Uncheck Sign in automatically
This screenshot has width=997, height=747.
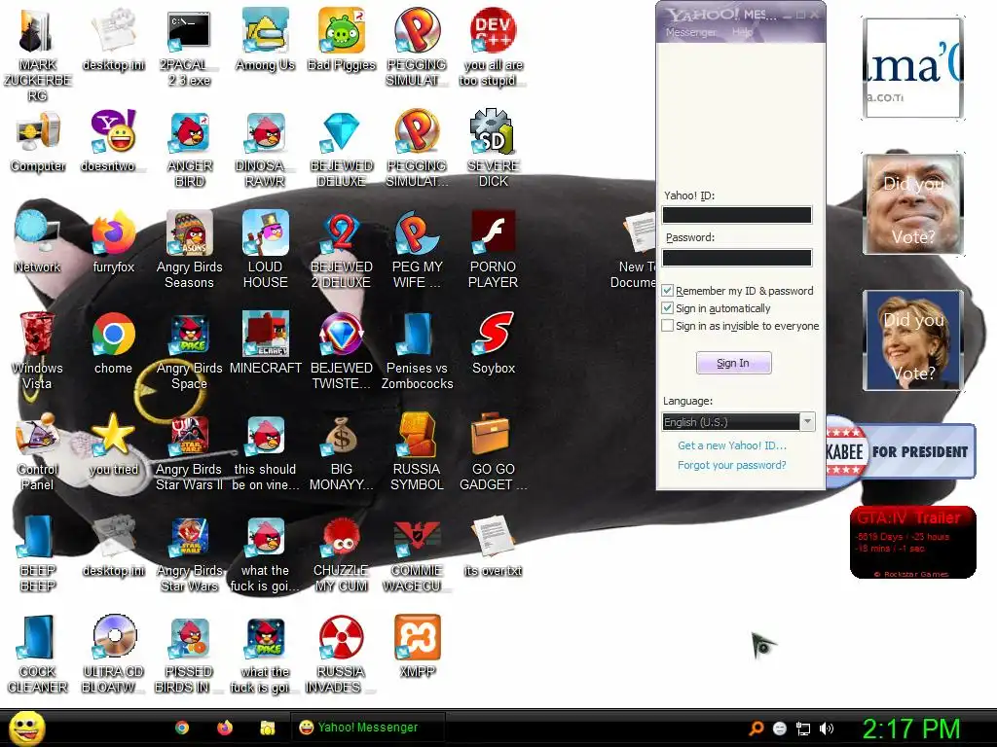[668, 308]
